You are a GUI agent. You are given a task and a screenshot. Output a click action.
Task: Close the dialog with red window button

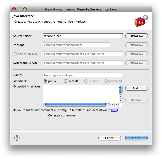coord(14,9)
